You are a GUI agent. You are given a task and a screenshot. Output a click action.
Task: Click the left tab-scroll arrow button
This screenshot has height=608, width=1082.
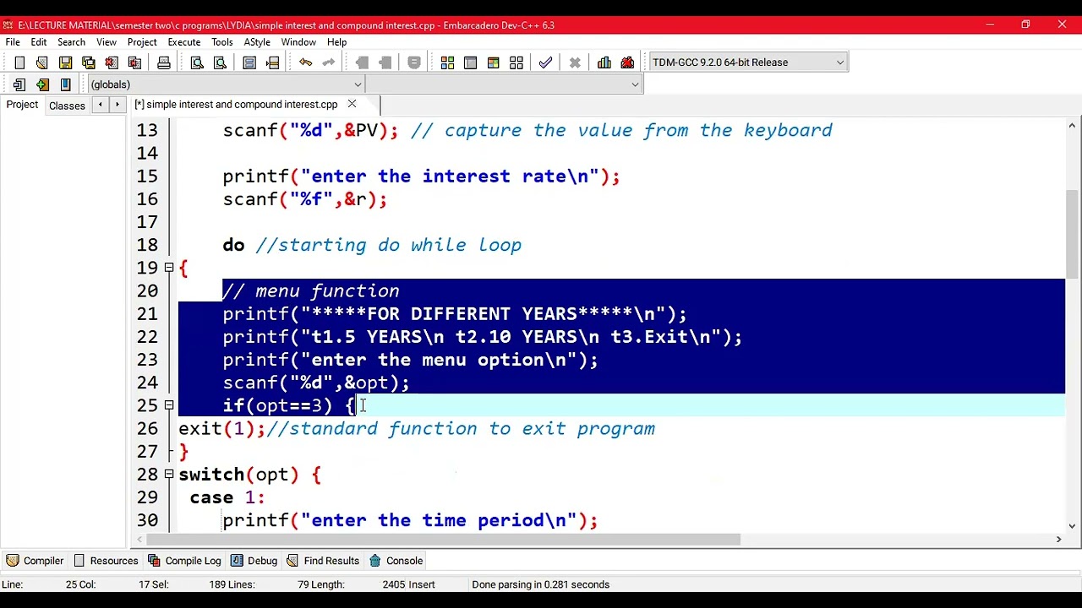click(100, 105)
